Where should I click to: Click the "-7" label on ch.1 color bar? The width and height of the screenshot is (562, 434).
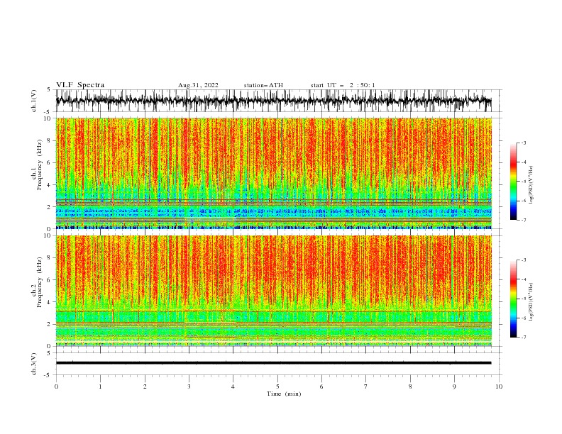[x=524, y=220]
